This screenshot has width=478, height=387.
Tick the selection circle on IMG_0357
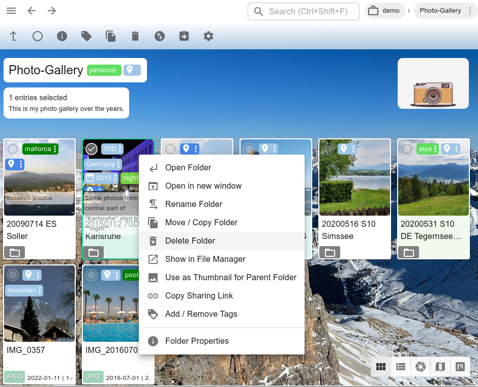(x=13, y=275)
